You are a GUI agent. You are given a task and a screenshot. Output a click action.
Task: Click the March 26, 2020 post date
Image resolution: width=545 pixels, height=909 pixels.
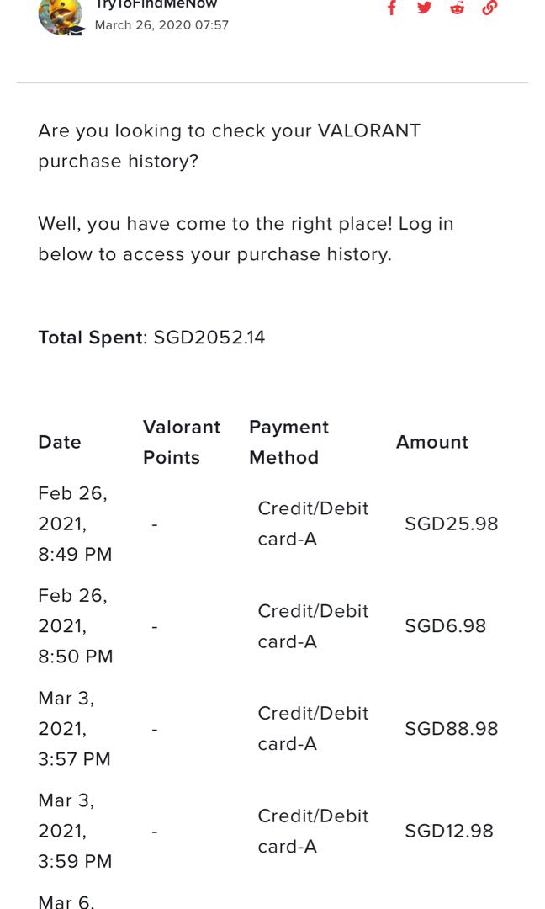(161, 25)
